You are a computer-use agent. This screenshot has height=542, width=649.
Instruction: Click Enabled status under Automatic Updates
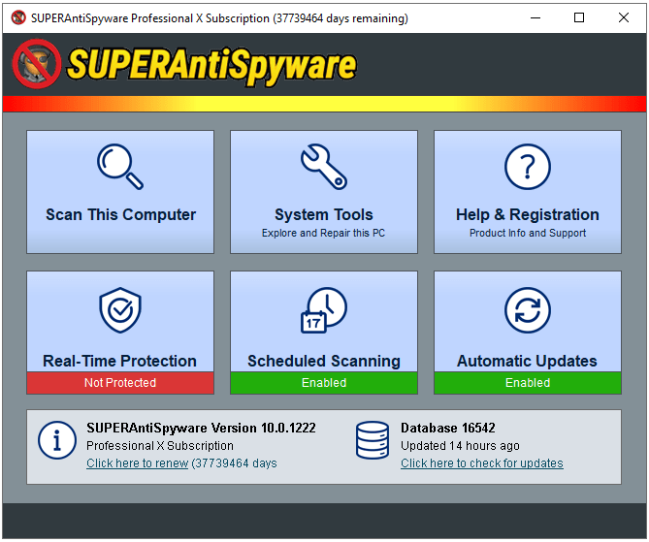[528, 383]
